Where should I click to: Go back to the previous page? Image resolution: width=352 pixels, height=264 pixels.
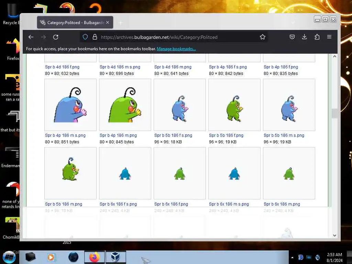click(x=31, y=37)
